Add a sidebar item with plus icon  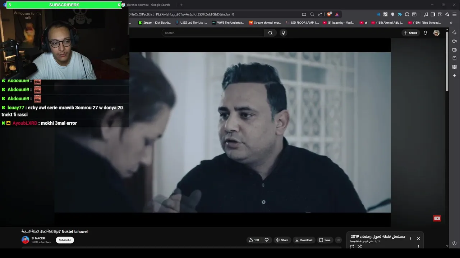point(455,76)
